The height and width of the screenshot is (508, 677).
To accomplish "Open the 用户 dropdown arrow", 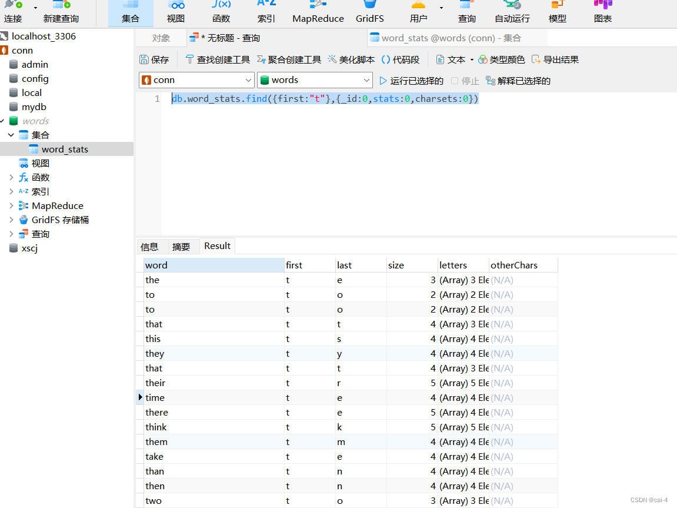I will [441, 8].
